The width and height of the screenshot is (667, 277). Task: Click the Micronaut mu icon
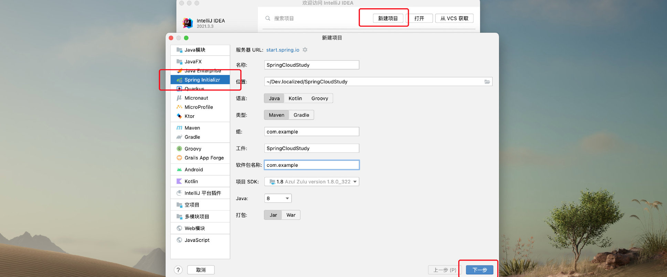pos(179,98)
